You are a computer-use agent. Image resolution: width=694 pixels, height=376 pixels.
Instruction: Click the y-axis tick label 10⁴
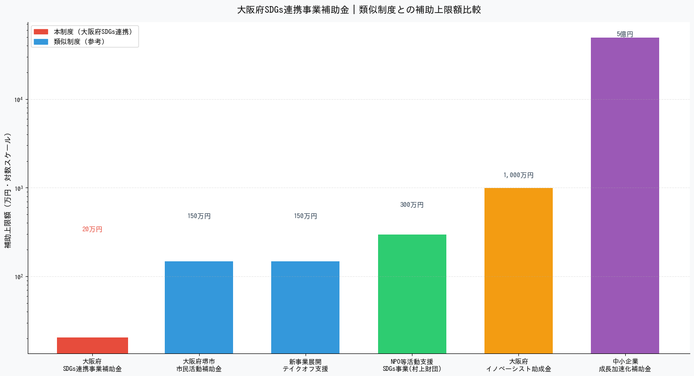point(19,99)
